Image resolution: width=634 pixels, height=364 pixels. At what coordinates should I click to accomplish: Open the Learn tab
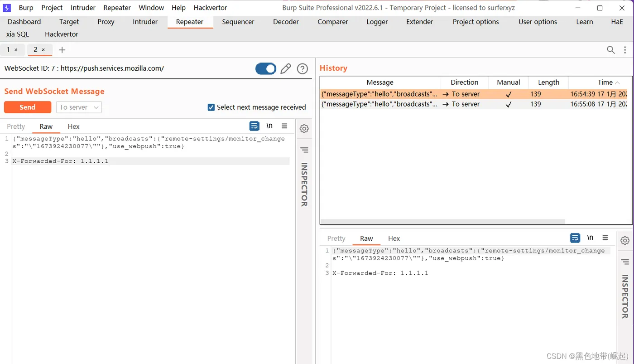[584, 22]
